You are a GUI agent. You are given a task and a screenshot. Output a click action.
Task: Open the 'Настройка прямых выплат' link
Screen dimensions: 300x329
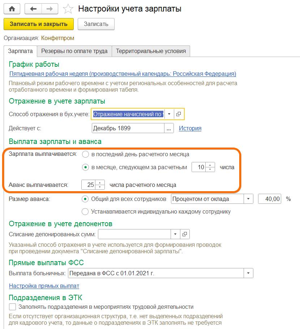(x=44, y=286)
